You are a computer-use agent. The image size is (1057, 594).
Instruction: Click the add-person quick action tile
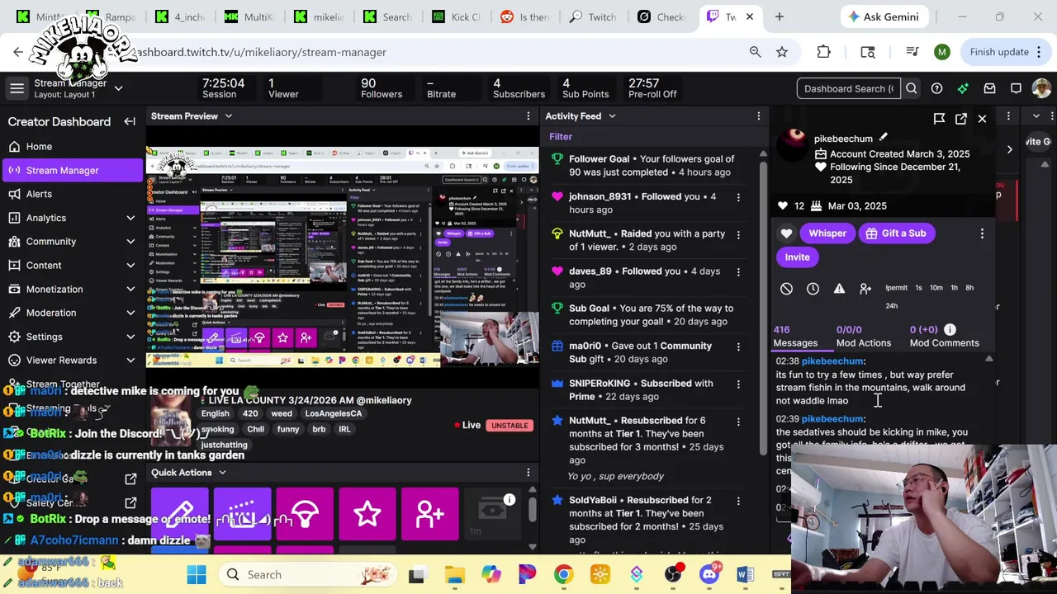(430, 514)
